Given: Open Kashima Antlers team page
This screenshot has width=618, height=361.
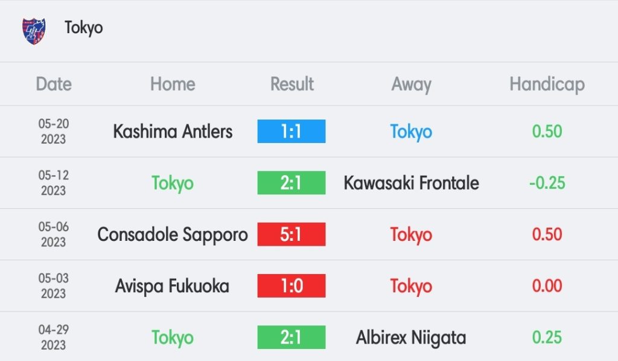Looking at the screenshot, I should (x=173, y=132).
